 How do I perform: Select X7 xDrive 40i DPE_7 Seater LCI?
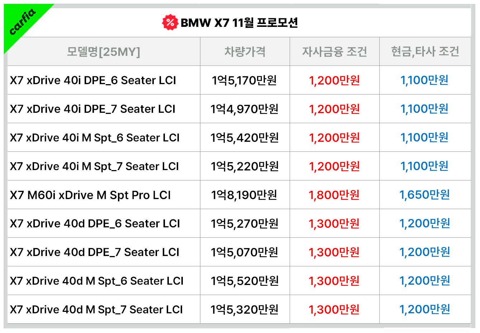click(93, 109)
